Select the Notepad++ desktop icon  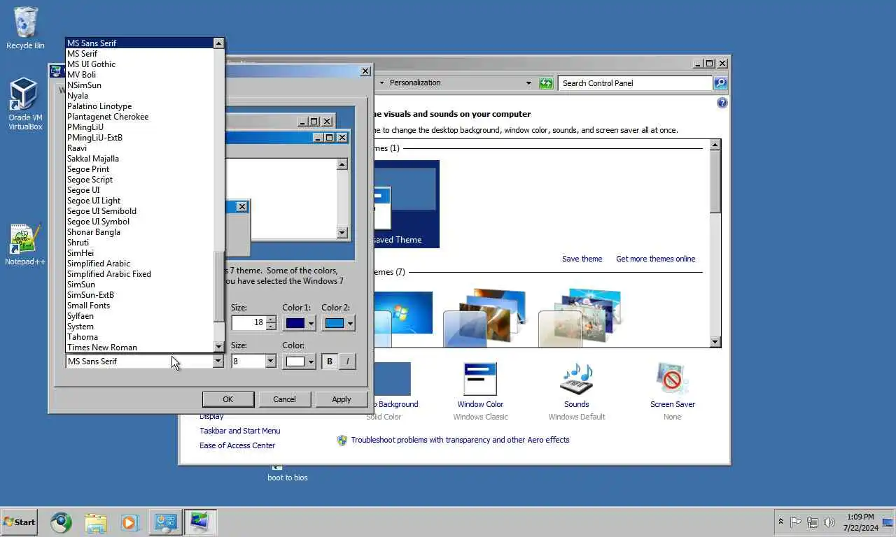tap(25, 245)
